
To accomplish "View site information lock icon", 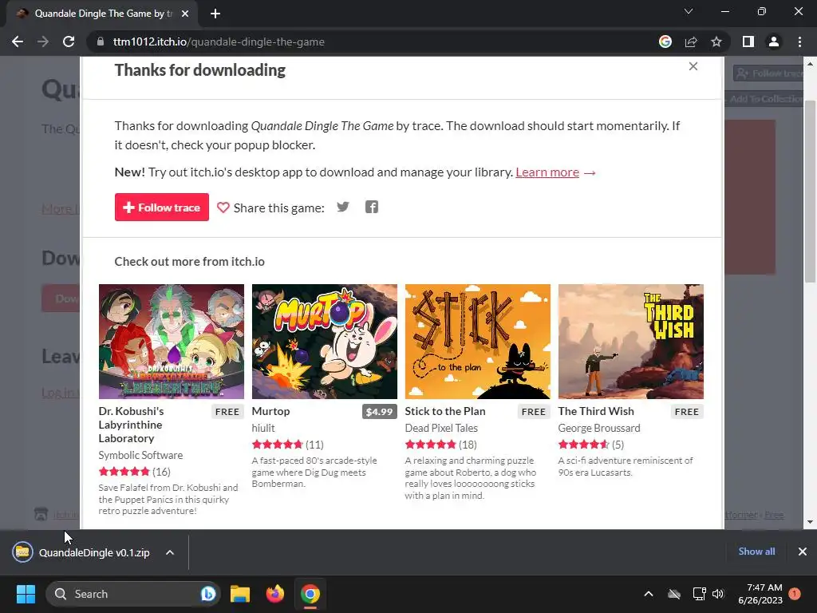I will click(101, 42).
